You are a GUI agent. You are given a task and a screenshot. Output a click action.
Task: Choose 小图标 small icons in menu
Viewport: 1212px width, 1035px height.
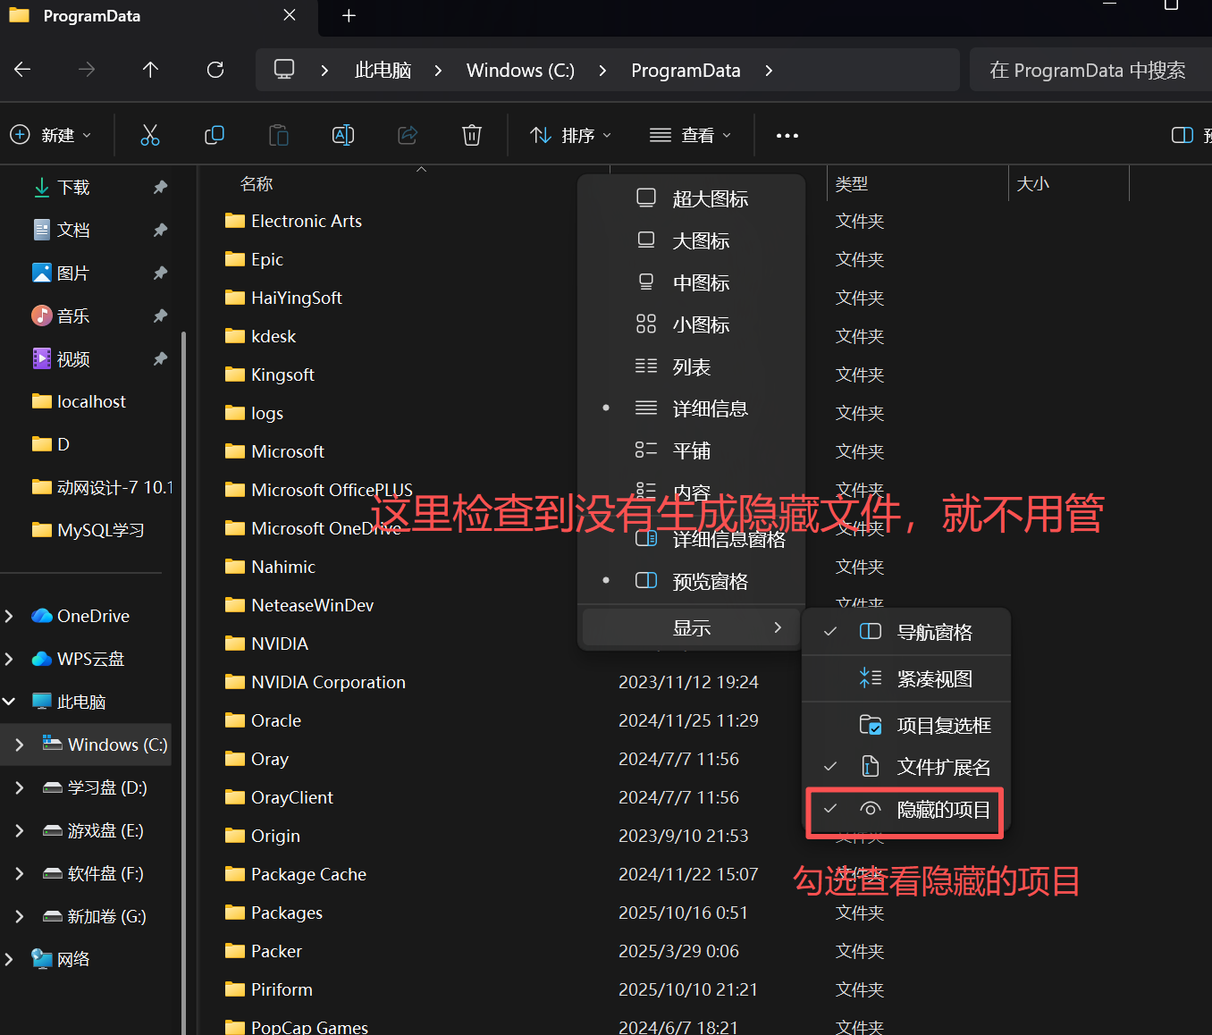pos(692,324)
